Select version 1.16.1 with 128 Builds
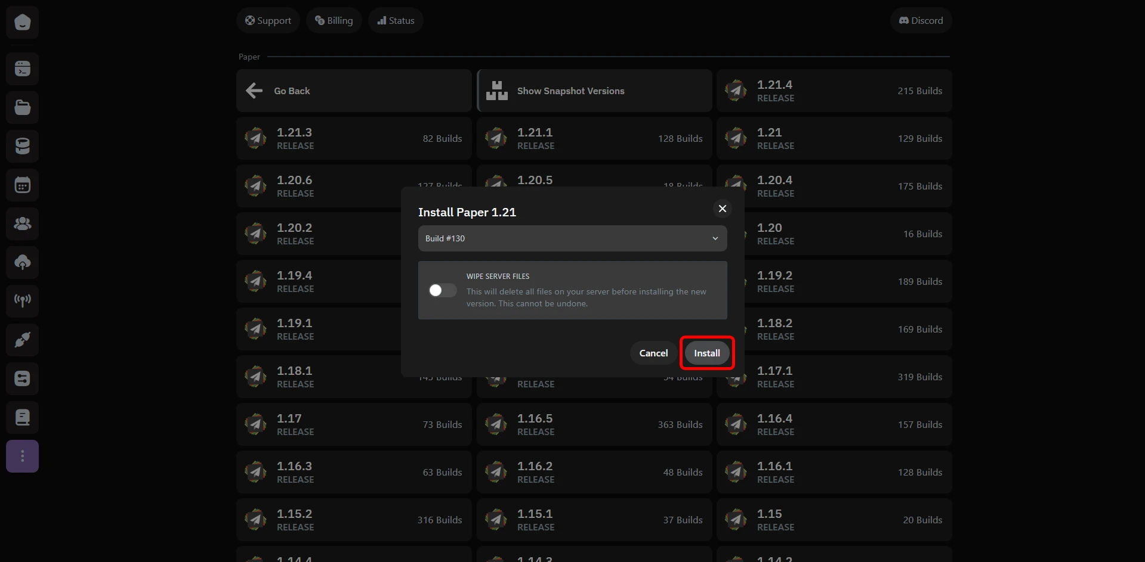Screen dimensions: 1145x562 pos(834,472)
